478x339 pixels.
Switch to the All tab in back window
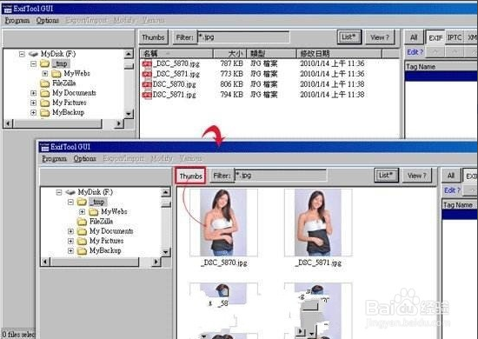pos(414,37)
